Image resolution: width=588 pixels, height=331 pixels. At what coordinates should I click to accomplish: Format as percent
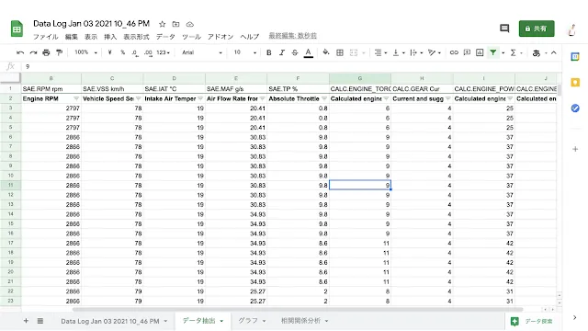pos(122,52)
